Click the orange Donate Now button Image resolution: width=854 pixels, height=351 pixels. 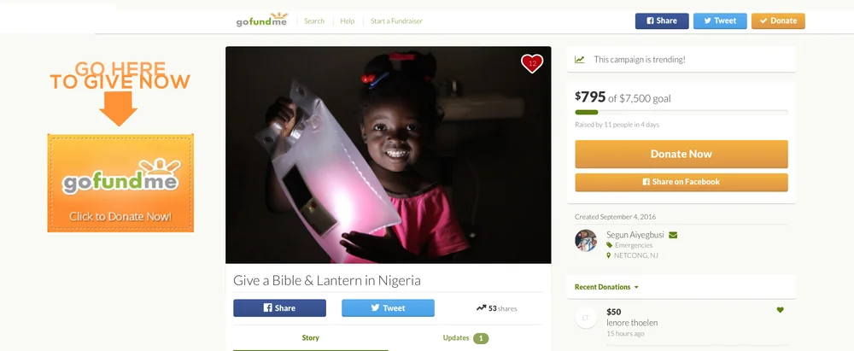pyautogui.click(x=681, y=154)
